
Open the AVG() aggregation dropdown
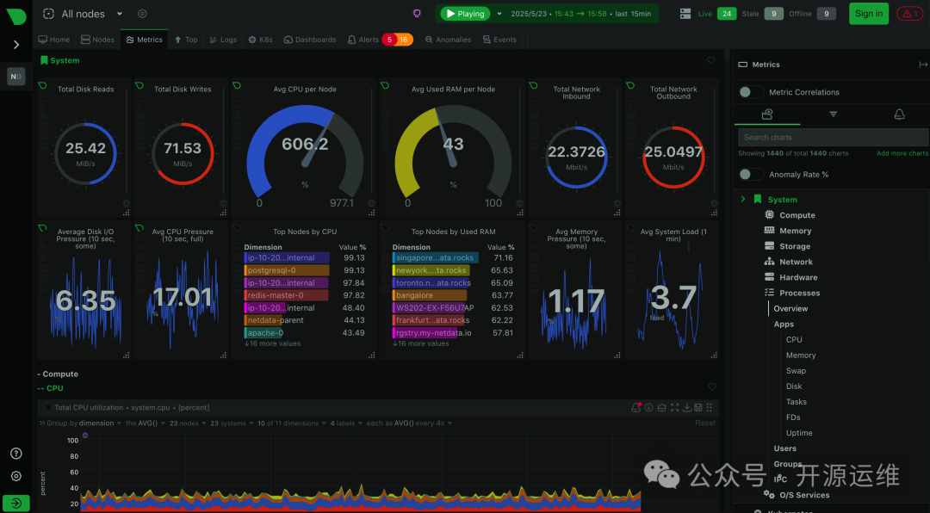click(145, 423)
